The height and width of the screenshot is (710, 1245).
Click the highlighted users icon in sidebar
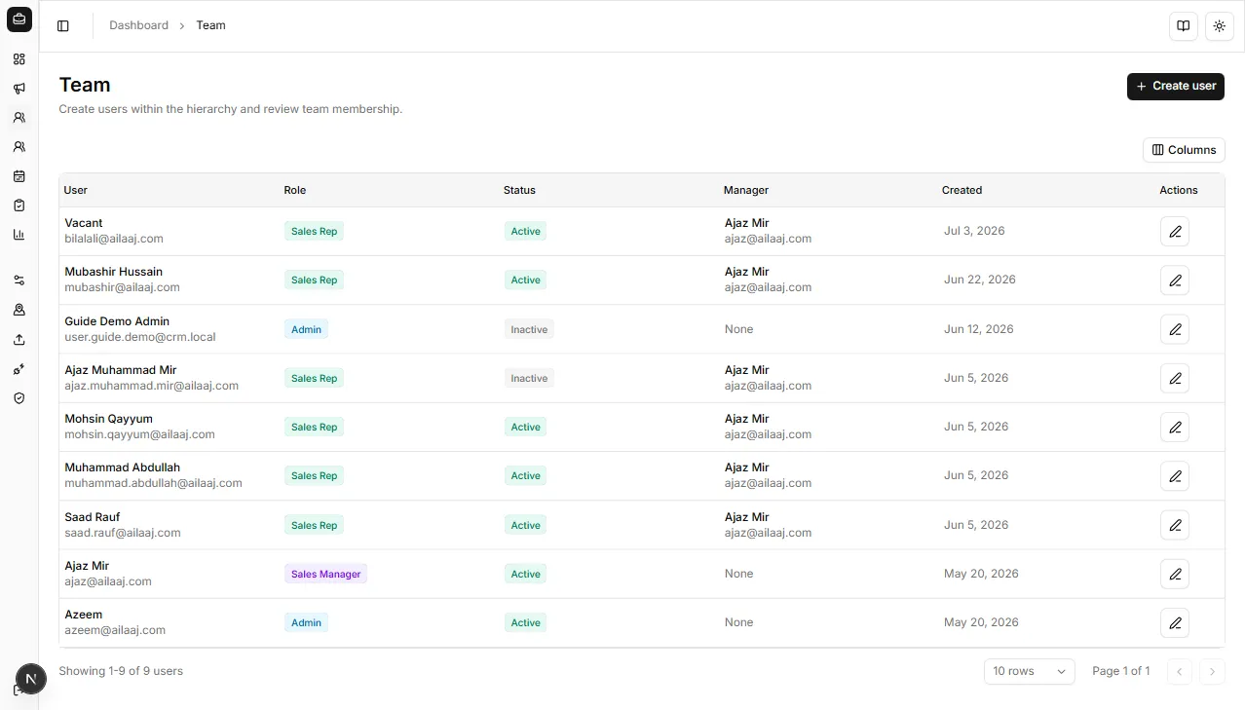coord(19,118)
